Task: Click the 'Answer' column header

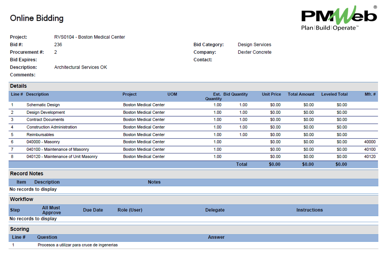Action: pyautogui.click(x=216, y=237)
